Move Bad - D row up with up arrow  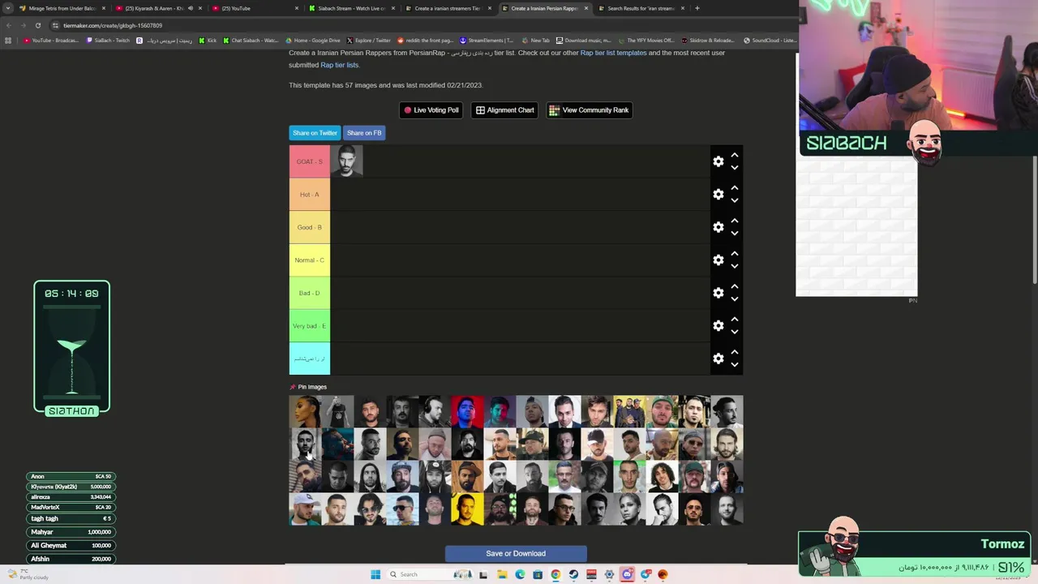coord(735,286)
